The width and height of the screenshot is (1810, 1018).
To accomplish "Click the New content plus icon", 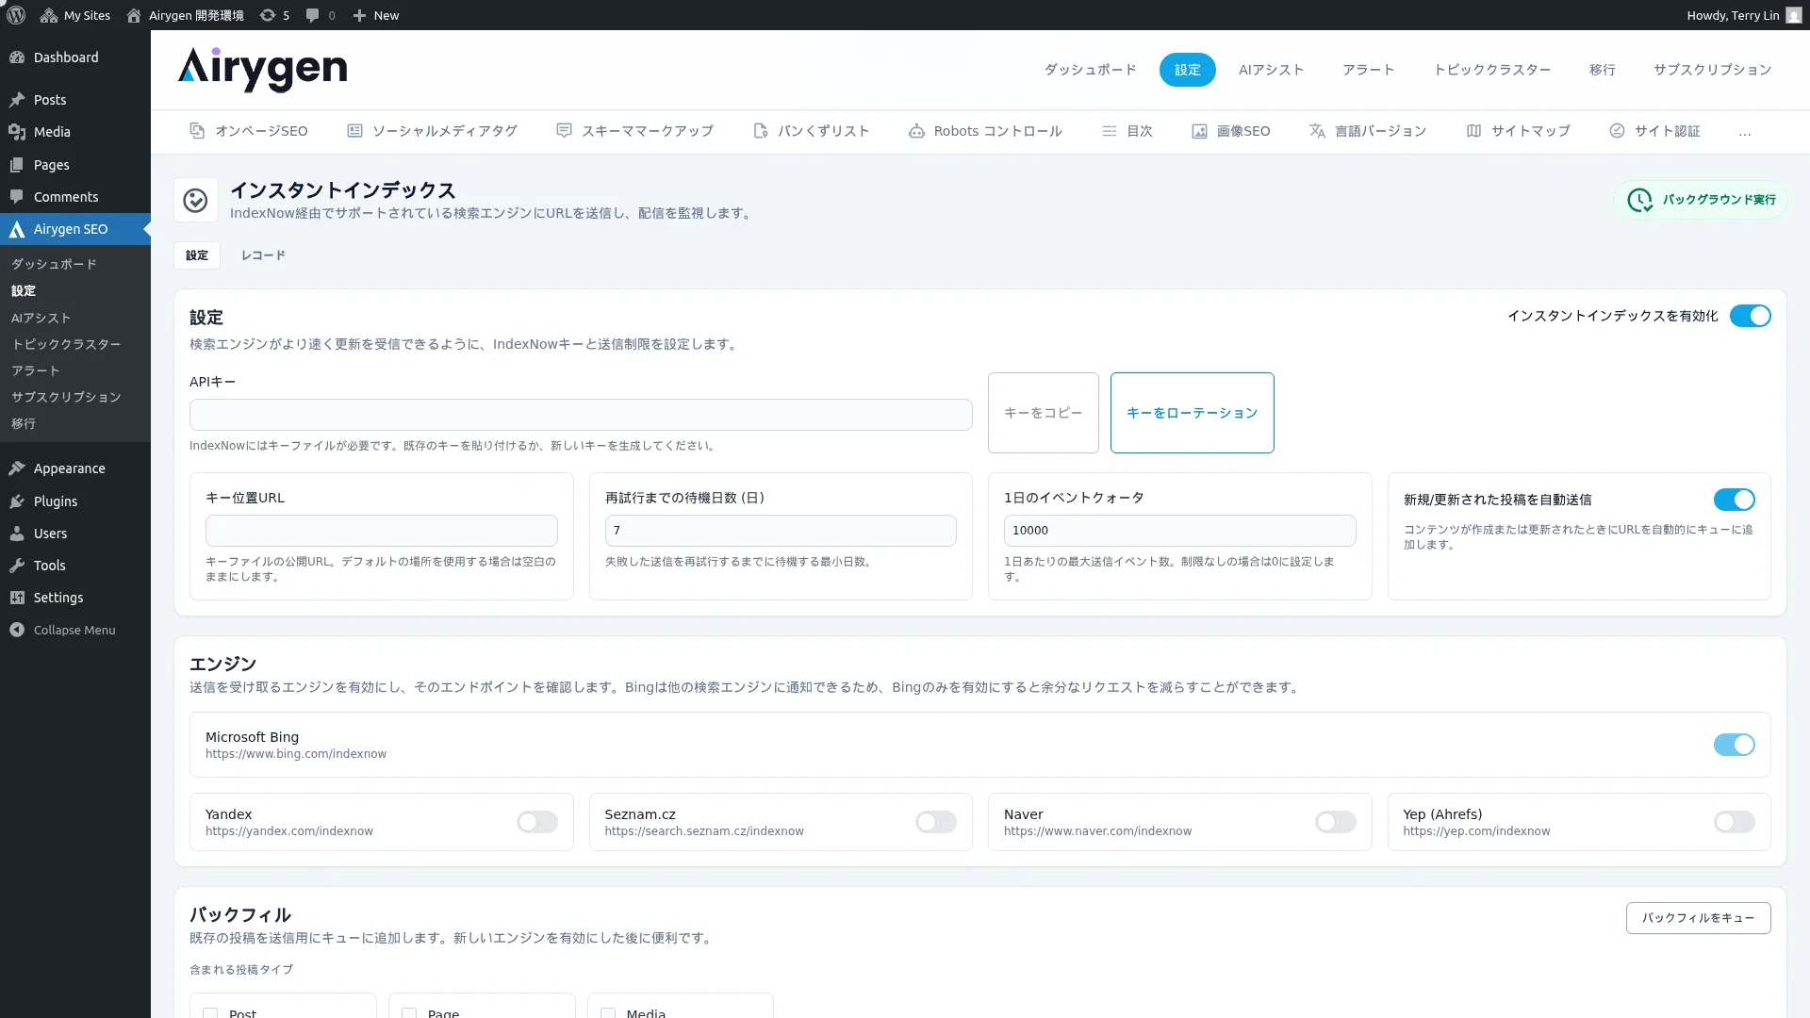I will [x=359, y=15].
